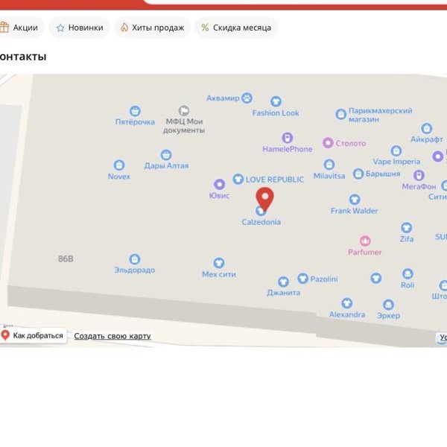
Task: Click the 86В building number label
Action: 66,259
